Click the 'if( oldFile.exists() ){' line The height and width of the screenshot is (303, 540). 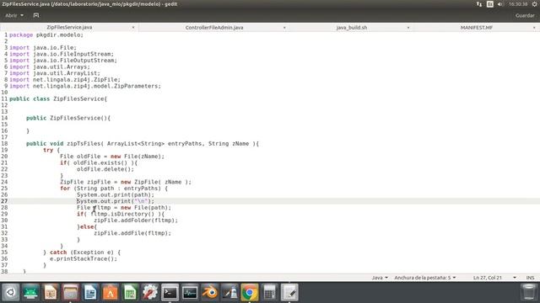(99, 162)
